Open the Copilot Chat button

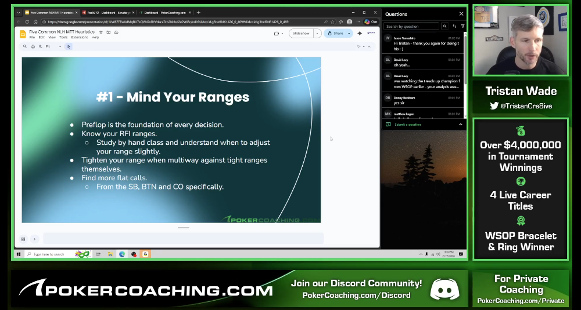[371, 22]
